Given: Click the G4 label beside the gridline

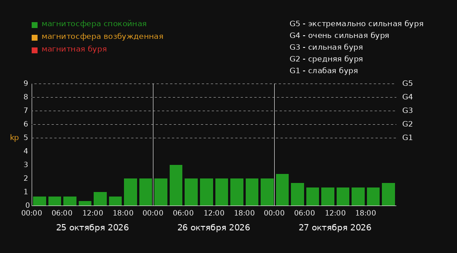Looking at the screenshot, I should click(407, 97).
